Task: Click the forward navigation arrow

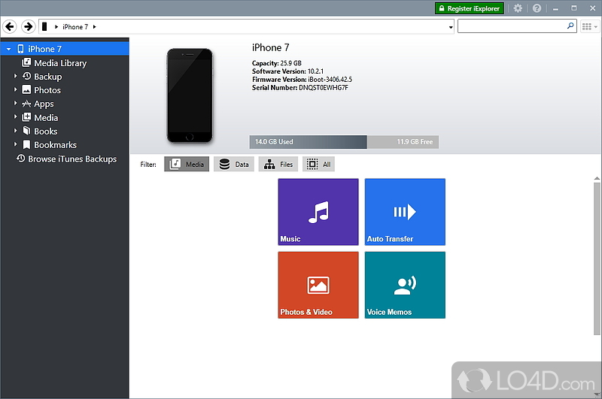Action: 28,27
